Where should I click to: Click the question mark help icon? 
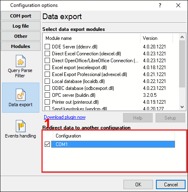(160, 5)
